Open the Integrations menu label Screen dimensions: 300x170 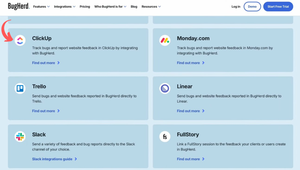point(63,6)
